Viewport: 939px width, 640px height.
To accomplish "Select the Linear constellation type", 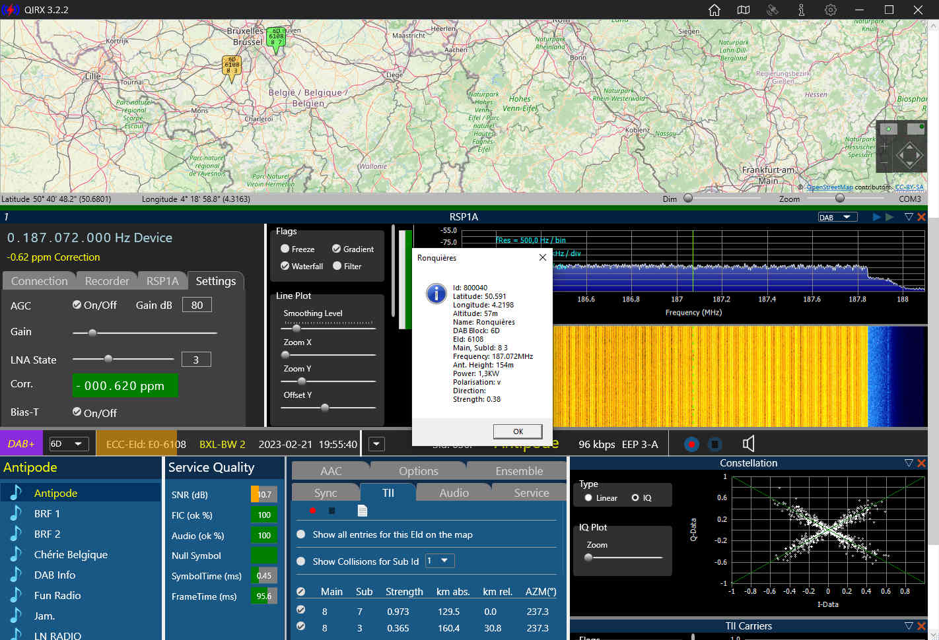I will coord(588,498).
